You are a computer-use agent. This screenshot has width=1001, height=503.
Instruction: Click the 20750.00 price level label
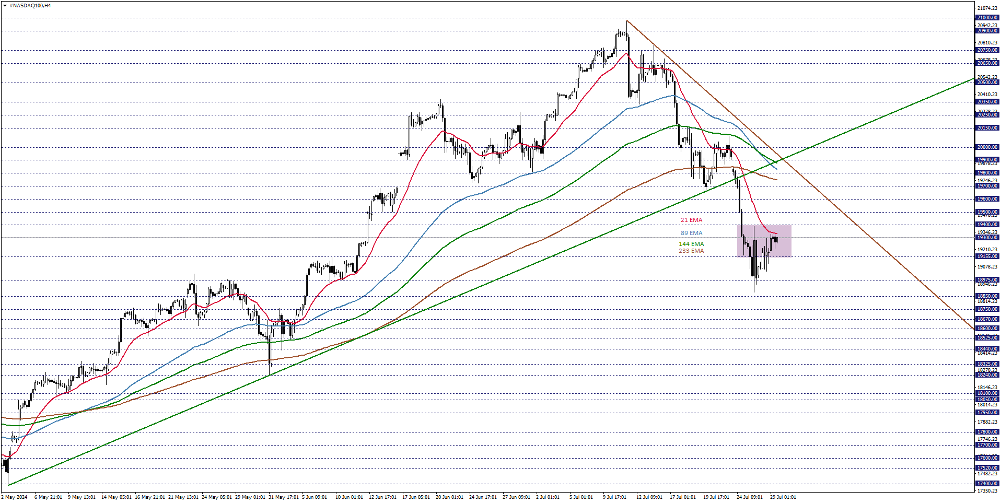point(987,51)
